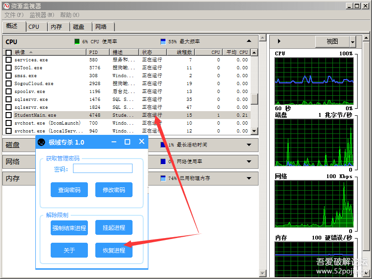Click the 密码 input field
The height and width of the screenshot is (279, 372).
click(x=102, y=168)
